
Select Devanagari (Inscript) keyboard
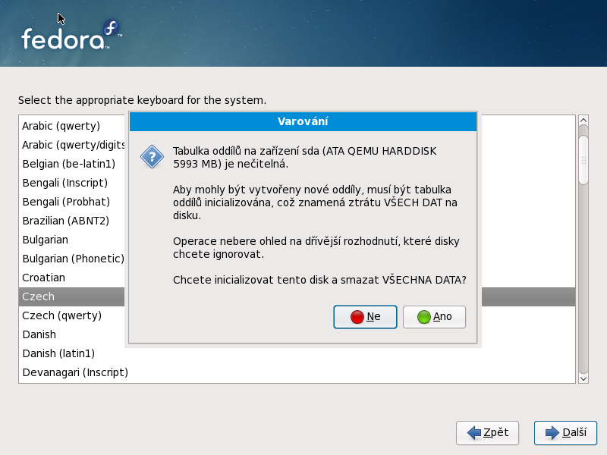(x=74, y=372)
